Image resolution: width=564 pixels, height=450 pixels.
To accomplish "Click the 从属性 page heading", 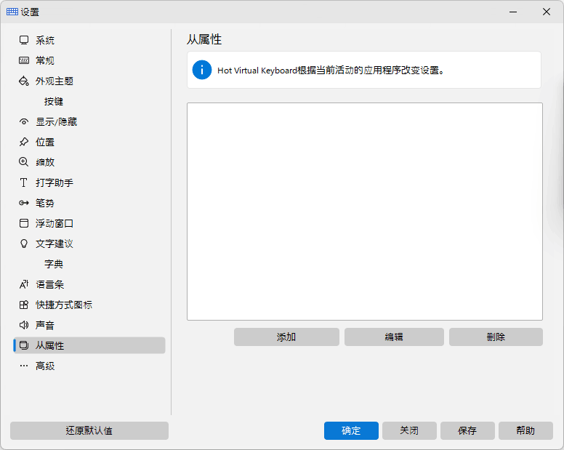I will (x=204, y=39).
